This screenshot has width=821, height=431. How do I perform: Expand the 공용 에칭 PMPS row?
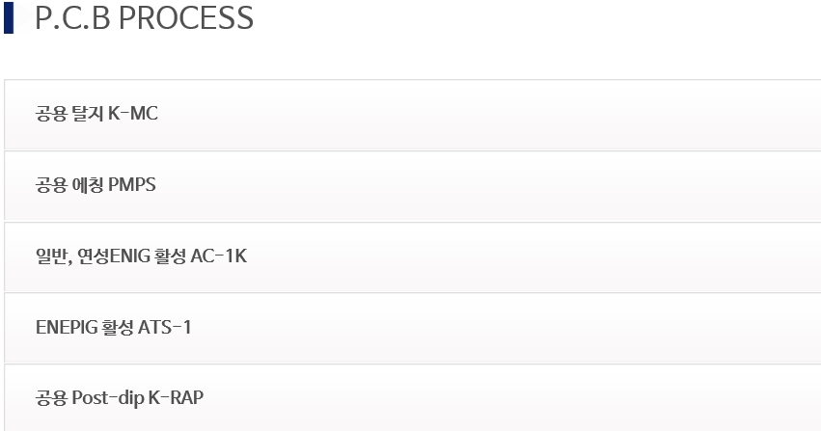(x=413, y=186)
